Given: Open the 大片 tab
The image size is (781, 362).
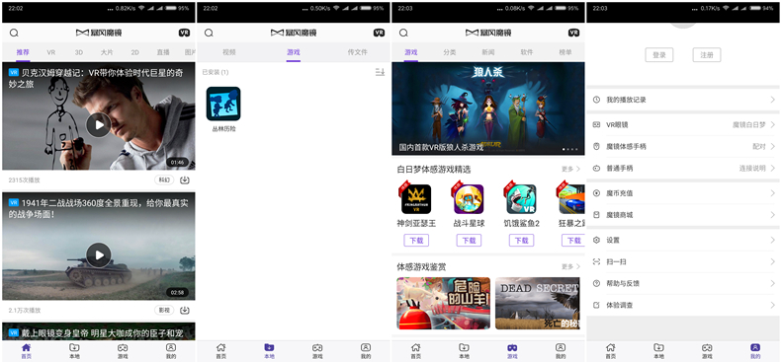Looking at the screenshot, I should 107,52.
